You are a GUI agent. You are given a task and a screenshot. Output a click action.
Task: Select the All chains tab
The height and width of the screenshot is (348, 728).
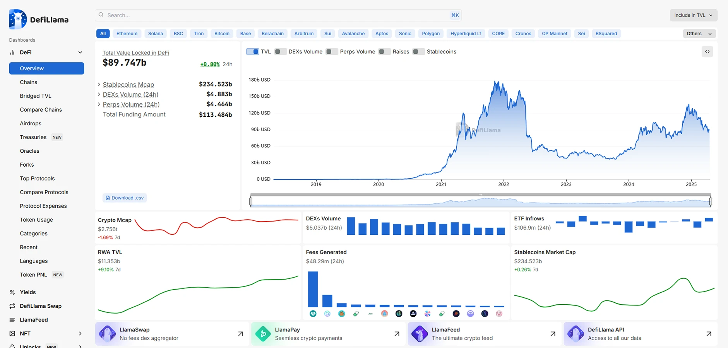pos(103,34)
